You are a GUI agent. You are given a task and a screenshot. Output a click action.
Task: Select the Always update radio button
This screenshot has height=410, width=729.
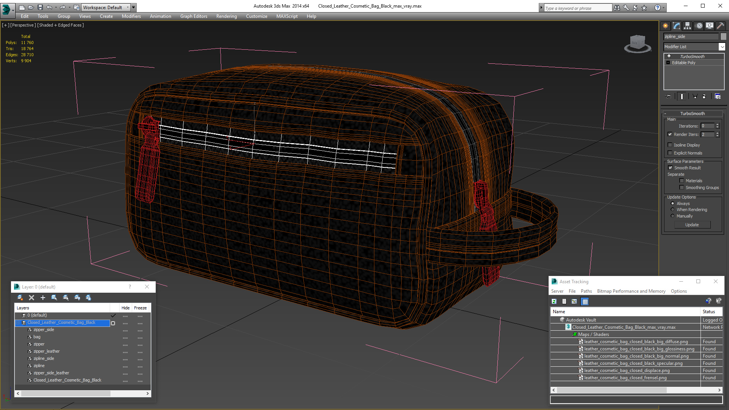point(672,203)
